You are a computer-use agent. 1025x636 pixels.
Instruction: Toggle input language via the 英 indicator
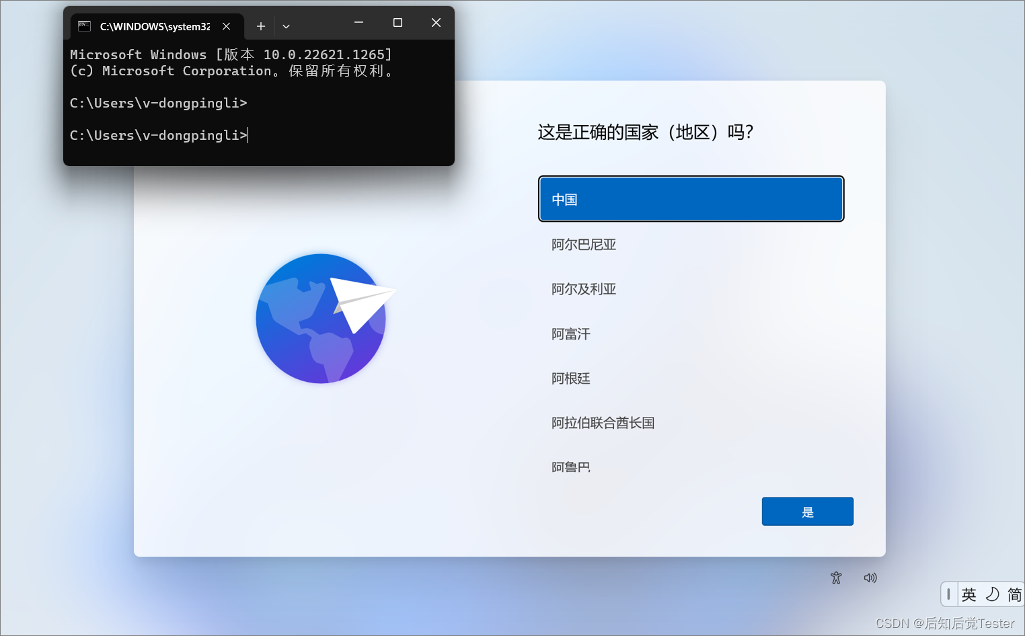(970, 594)
